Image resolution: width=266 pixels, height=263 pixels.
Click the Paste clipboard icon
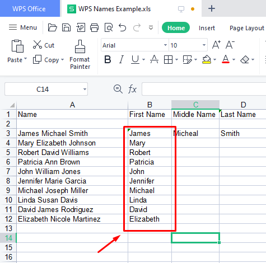click(x=17, y=46)
